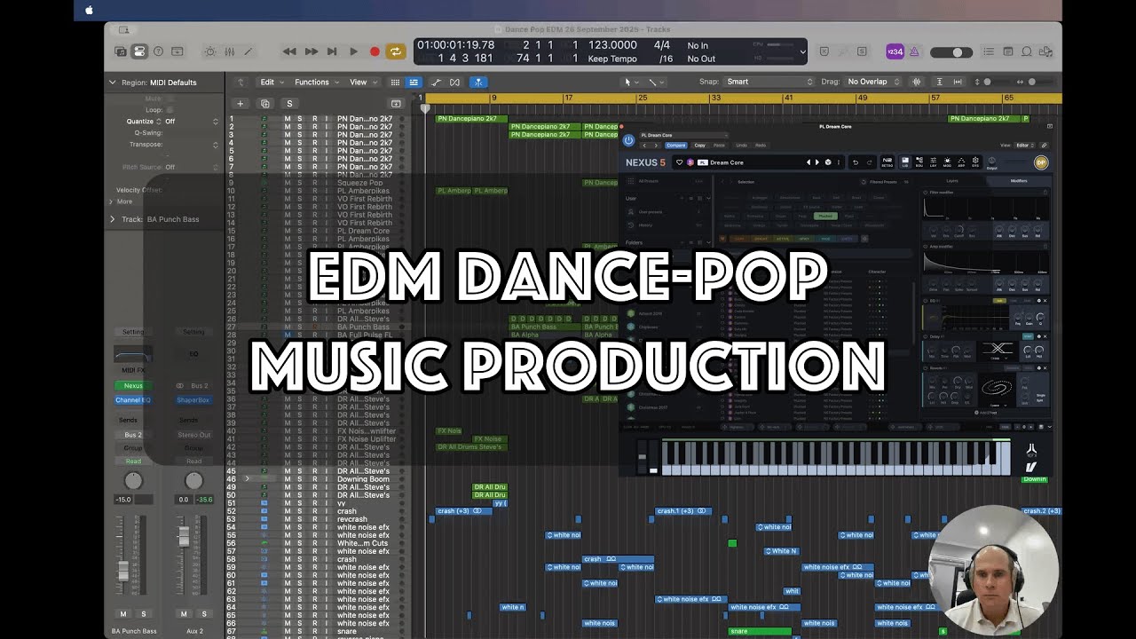
Task: Switch to grid view button
Action: pos(395,82)
